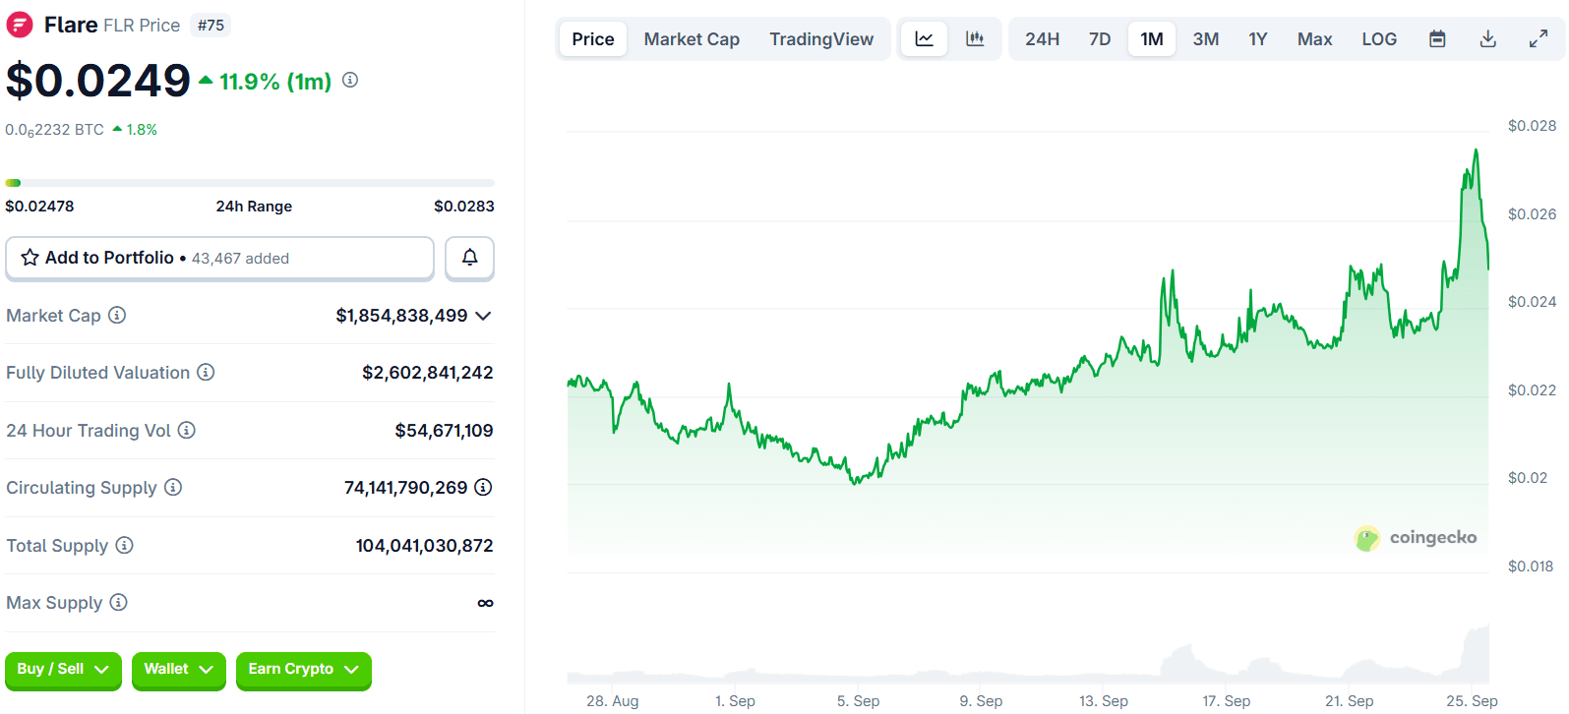Viewport: 1569px width, 714px height.
Task: Select the 24H time range
Action: coord(1042,39)
